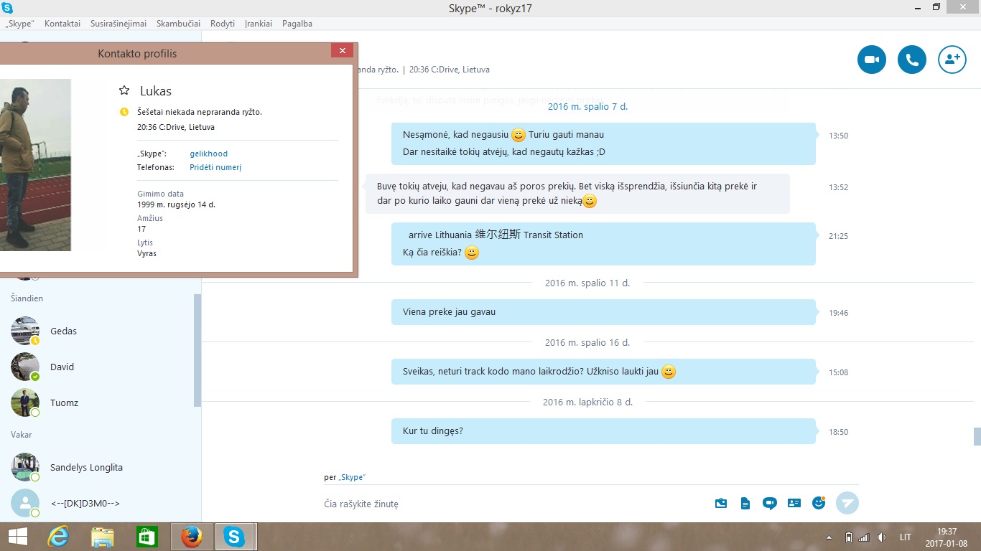Click Pridėti numerį to add phone
Screen dimensions: 981x551
point(215,167)
